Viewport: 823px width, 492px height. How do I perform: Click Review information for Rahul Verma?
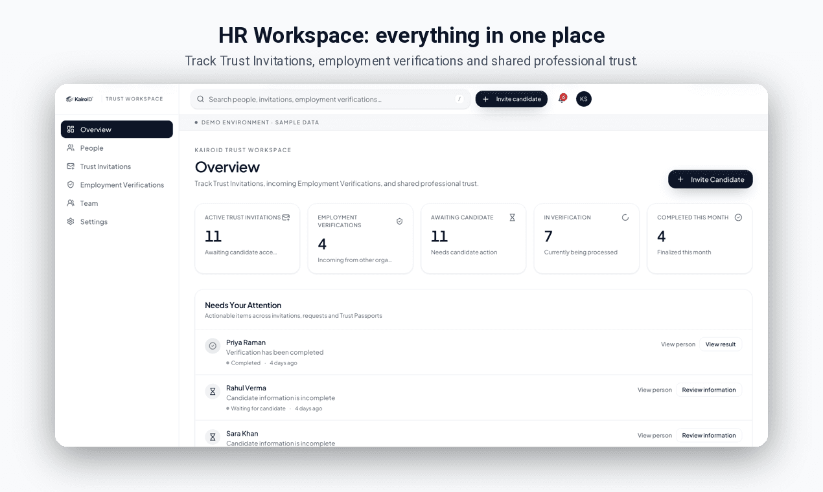click(x=709, y=390)
